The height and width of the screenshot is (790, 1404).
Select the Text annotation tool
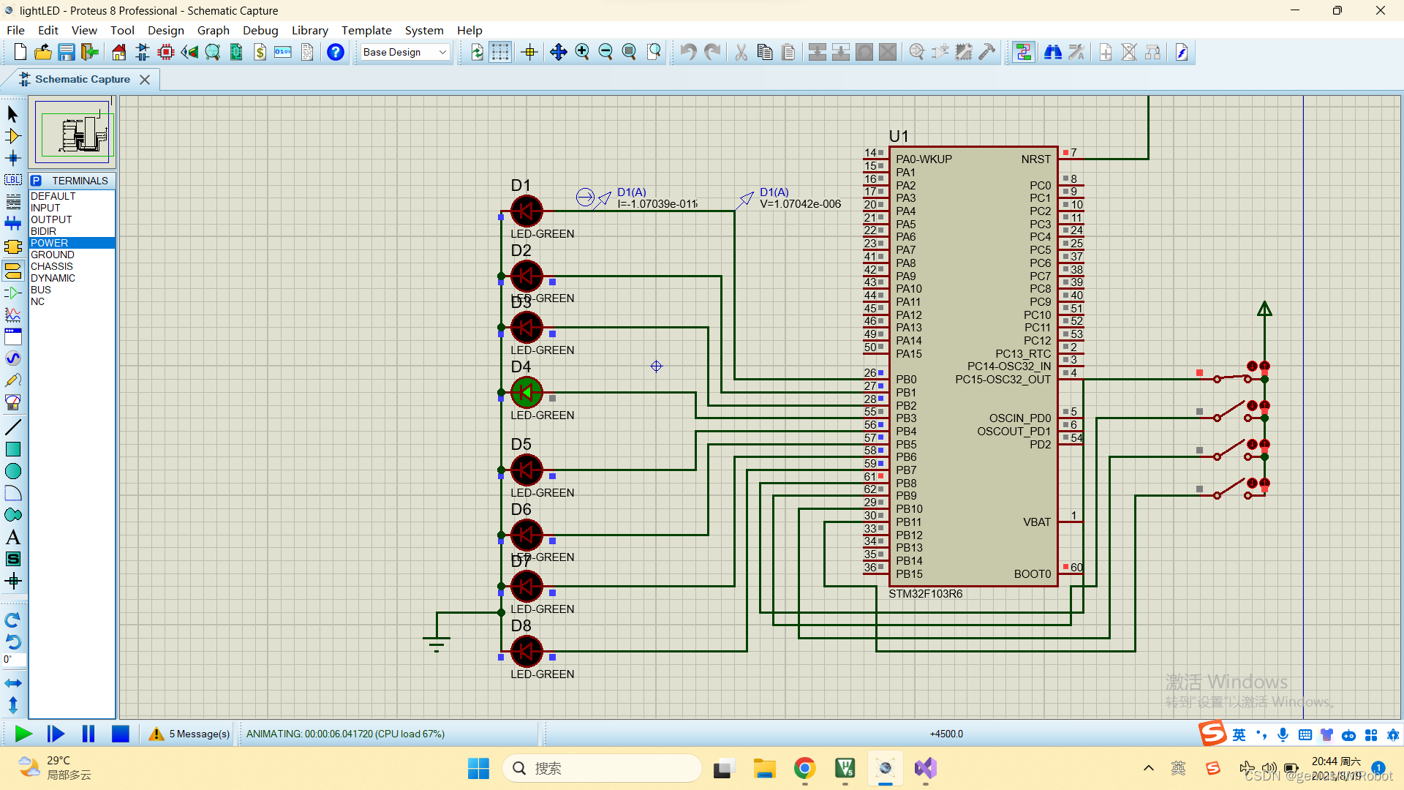click(12, 536)
